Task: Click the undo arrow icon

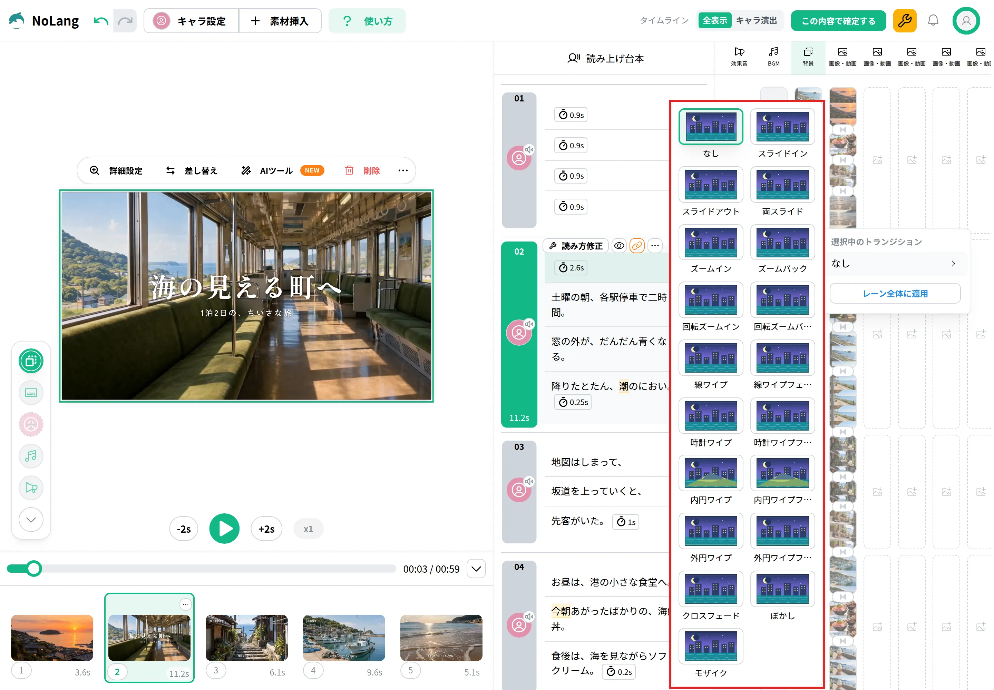Action: coord(101,21)
